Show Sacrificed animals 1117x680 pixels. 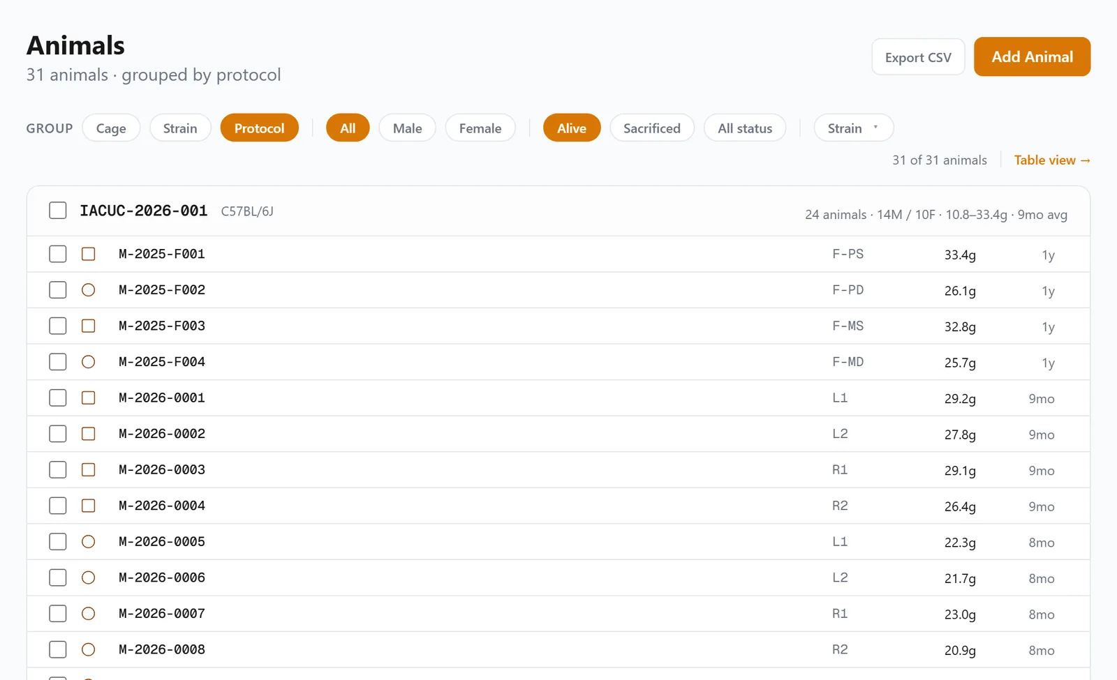[652, 128]
